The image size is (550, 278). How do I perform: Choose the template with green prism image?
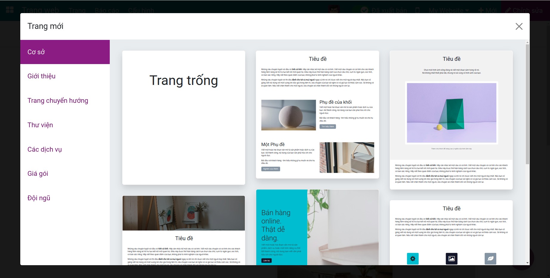click(x=451, y=120)
